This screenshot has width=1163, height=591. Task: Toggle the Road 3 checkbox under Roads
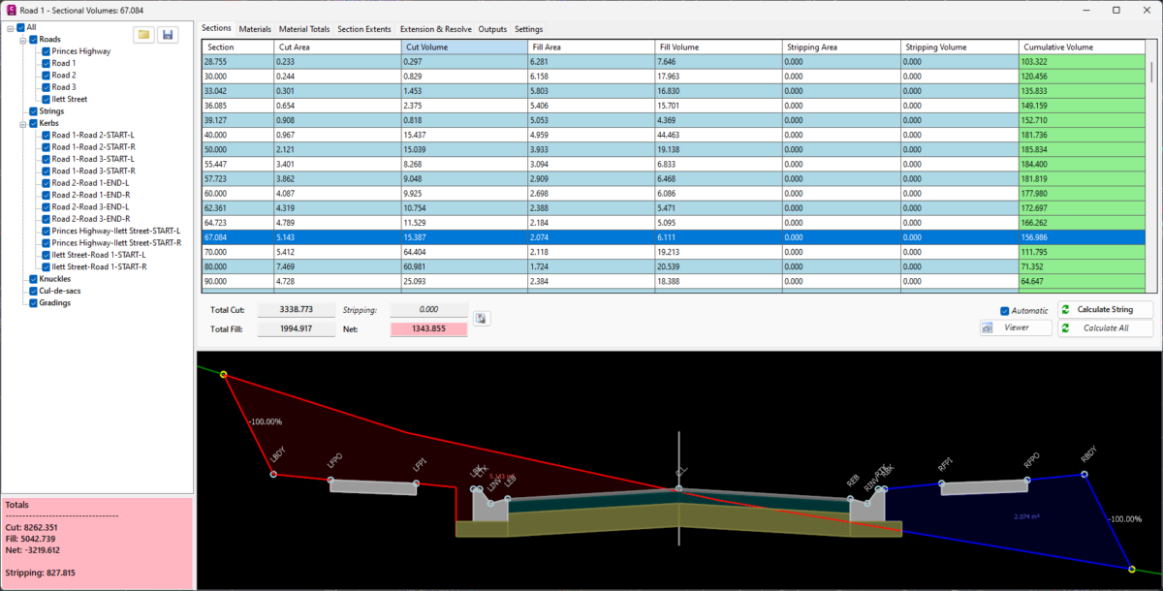45,87
